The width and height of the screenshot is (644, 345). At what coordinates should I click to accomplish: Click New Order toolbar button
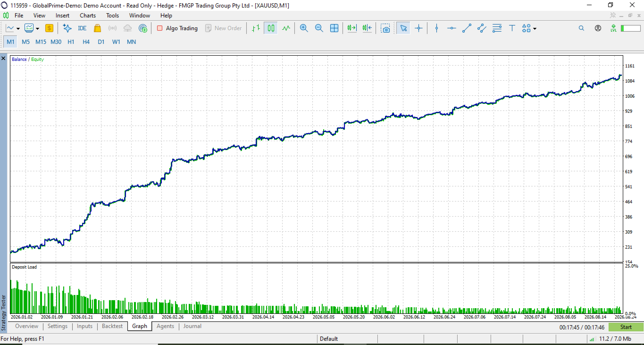[223, 28]
